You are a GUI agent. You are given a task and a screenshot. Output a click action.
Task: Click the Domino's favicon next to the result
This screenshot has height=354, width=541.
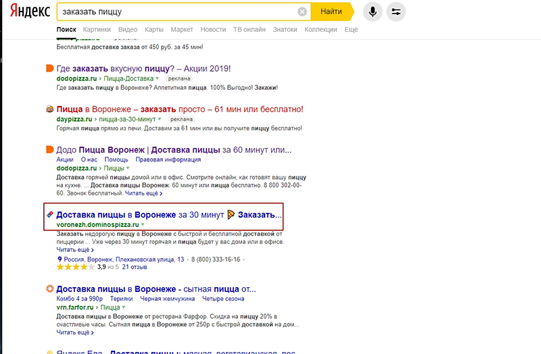click(50, 214)
